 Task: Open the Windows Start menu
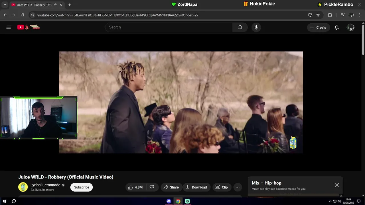click(x=5, y=201)
